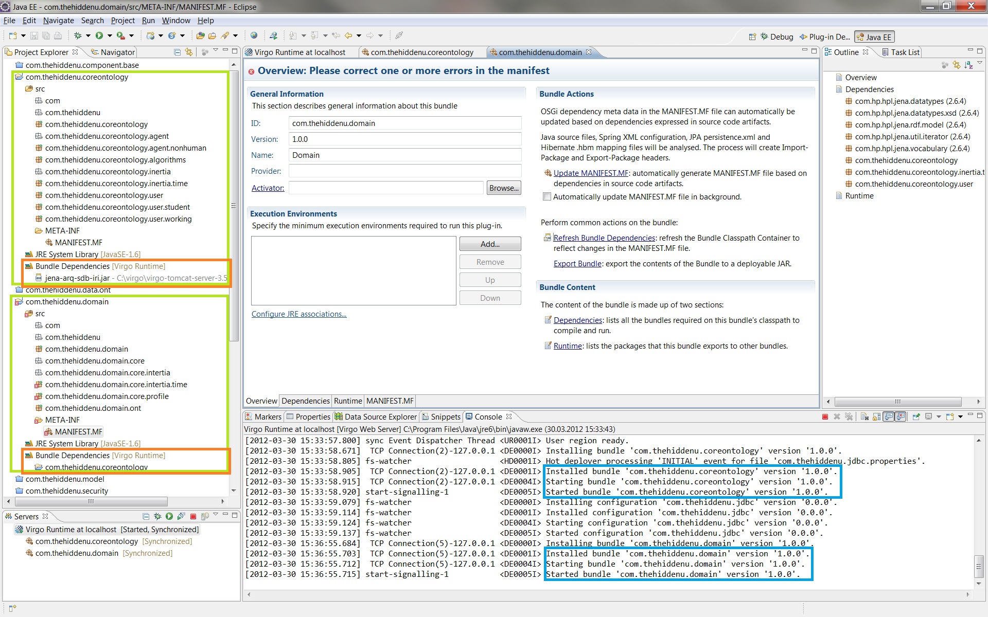988x617 pixels.
Task: Click the Project Explorer vertical scrollbar
Action: pos(234,206)
